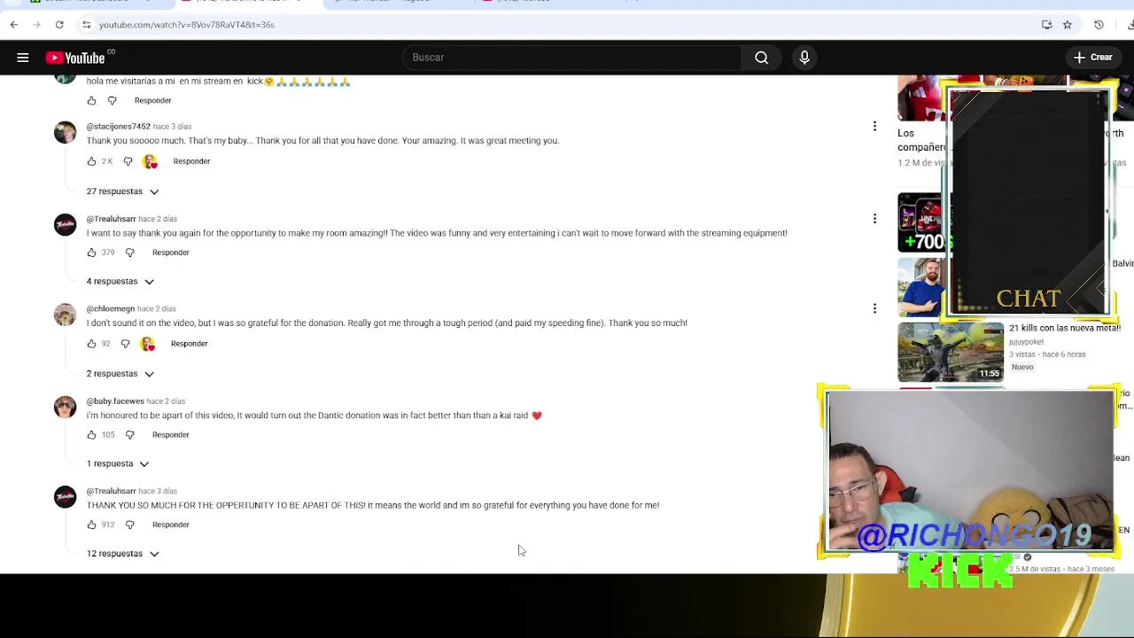Expand 27 respuestas replies
Image resolution: width=1134 pixels, height=638 pixels.
[x=122, y=191]
